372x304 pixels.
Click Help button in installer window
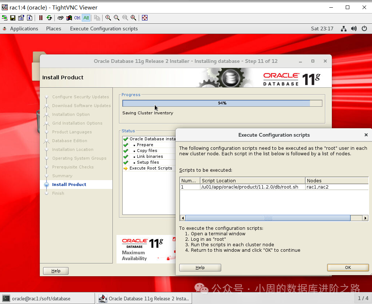[x=56, y=271]
